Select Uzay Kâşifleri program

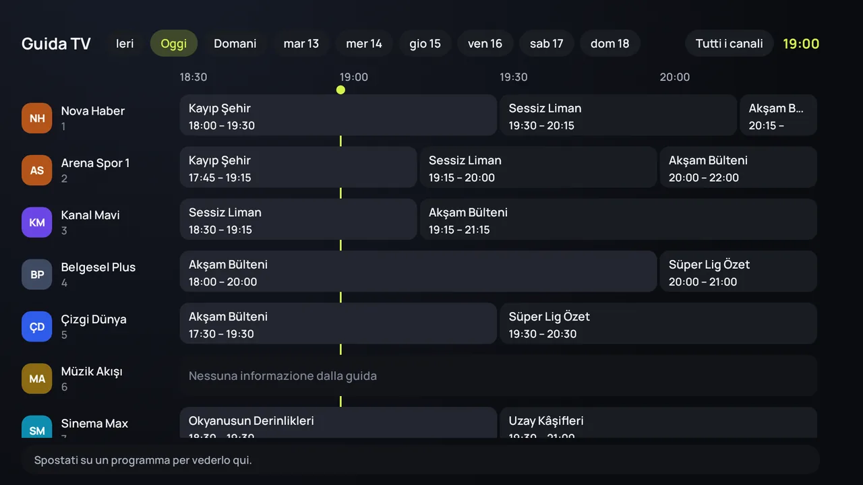point(658,423)
